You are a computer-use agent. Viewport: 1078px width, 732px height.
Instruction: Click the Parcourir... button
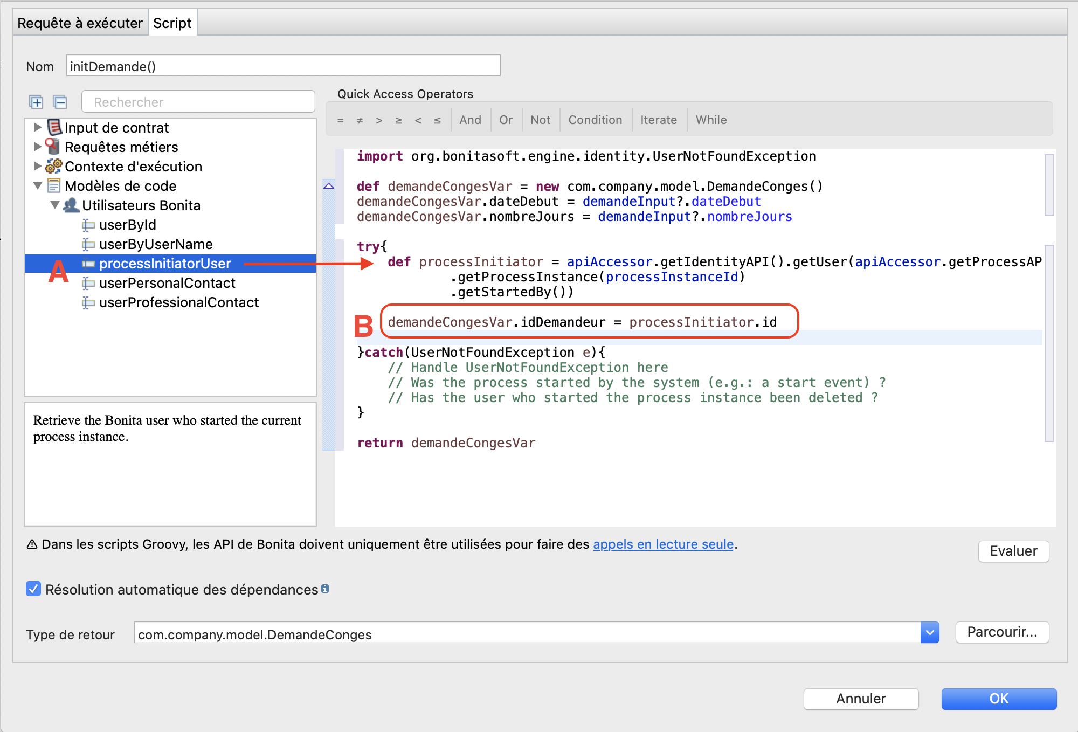point(1002,632)
